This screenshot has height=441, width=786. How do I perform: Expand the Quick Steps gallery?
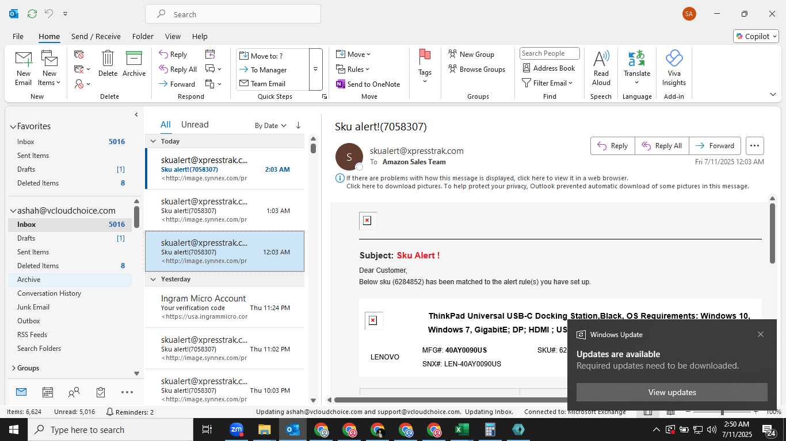(x=316, y=69)
